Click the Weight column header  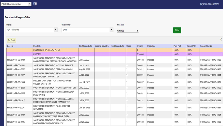[x=140, y=46]
